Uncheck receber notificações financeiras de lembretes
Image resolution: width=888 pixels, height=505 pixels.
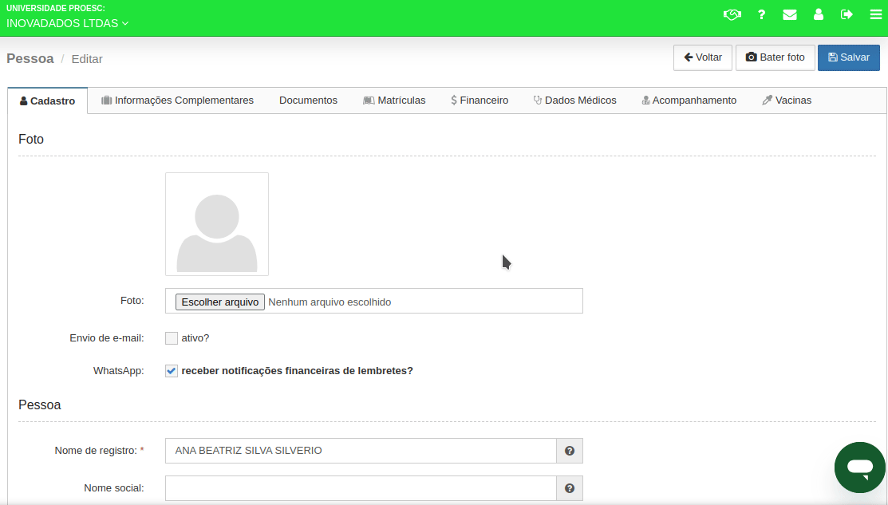[171, 370]
